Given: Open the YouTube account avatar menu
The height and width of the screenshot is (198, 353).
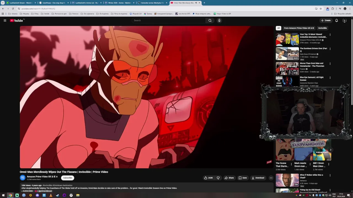Looking at the screenshot, I should click(x=344, y=21).
